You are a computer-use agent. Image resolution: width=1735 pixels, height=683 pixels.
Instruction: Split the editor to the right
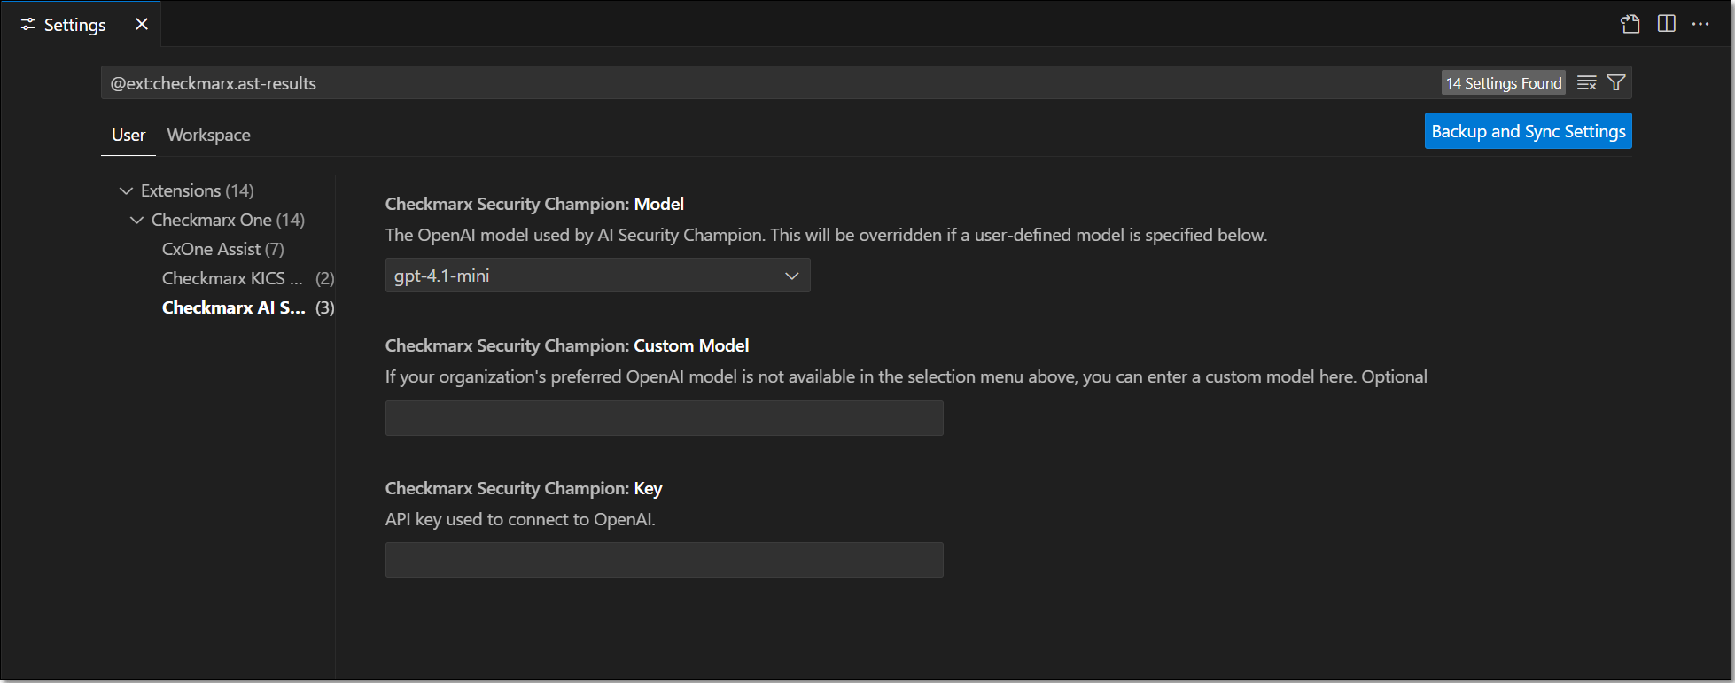1667,24
